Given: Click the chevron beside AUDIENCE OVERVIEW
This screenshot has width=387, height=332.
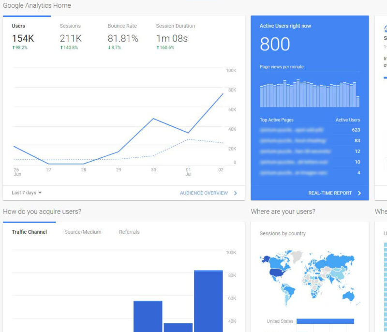Looking at the screenshot, I should point(236,193).
